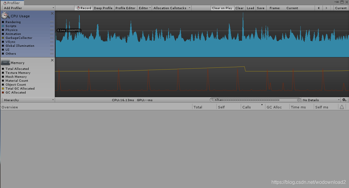Enable Deep Profile mode
Image resolution: width=349 pixels, height=188 pixels.
click(x=103, y=8)
